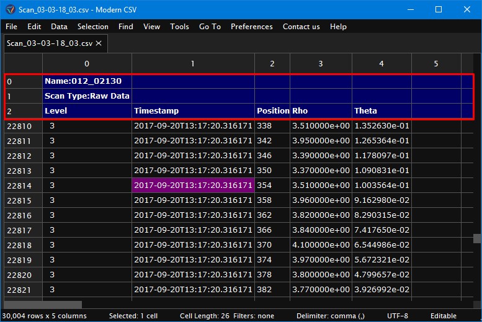Click Position value 338
The image size is (482, 322).
tap(272, 126)
